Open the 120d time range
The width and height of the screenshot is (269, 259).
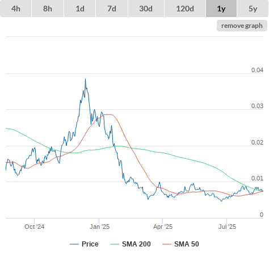tap(185, 9)
